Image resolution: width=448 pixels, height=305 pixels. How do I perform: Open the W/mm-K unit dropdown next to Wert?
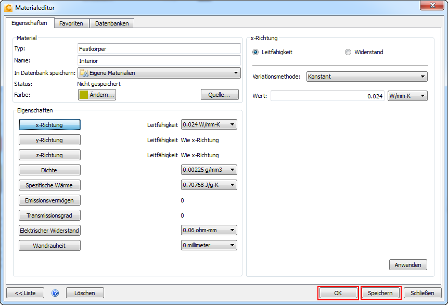click(407, 96)
